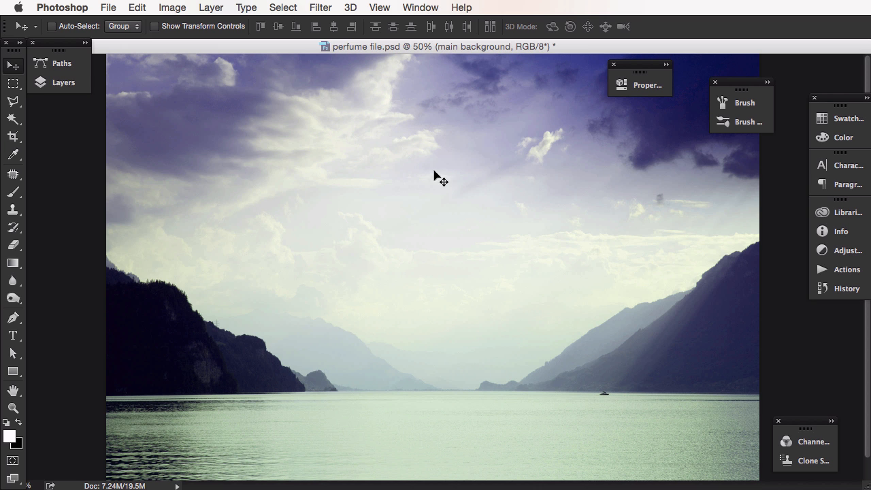Enable the Auto-Select checkbox
This screenshot has width=871, height=490.
(52, 27)
